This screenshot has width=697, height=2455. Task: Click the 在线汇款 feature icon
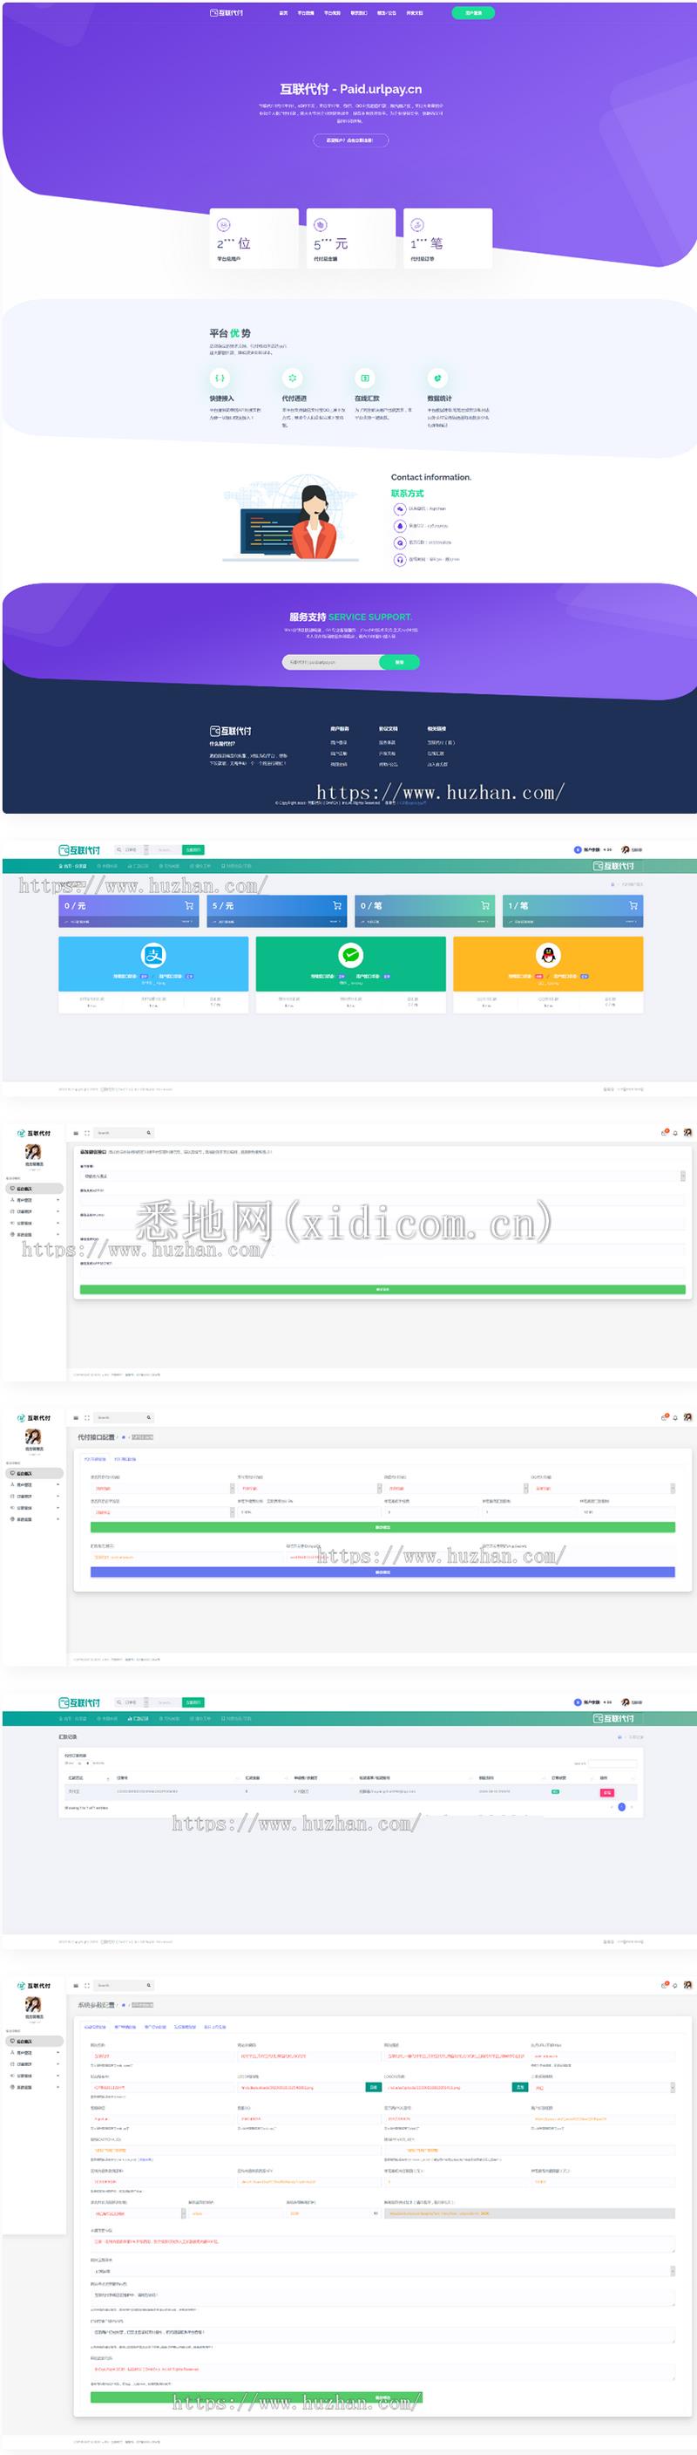(365, 378)
